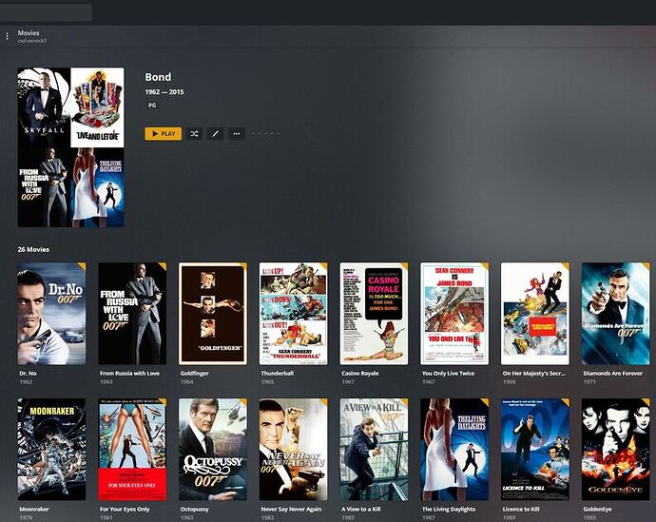
Task: Click the 'Licence to Kill' title text
Action: coord(521,509)
